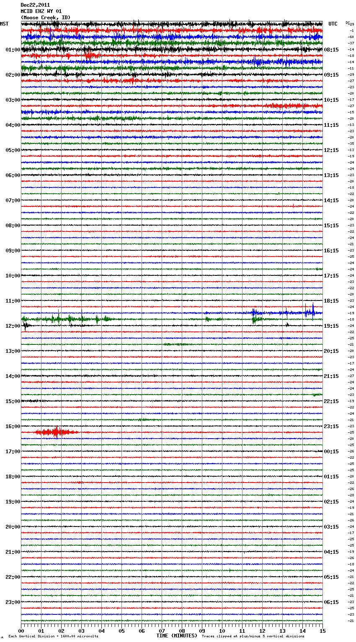The image size is (356, 642).
Task: Select minute tick label 12 on x-axis
Action: (263, 631)
